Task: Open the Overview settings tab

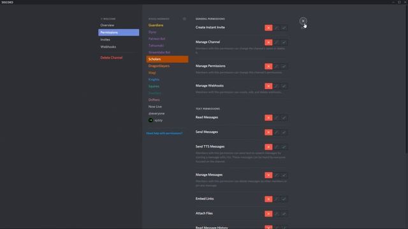Action: [x=119, y=25]
